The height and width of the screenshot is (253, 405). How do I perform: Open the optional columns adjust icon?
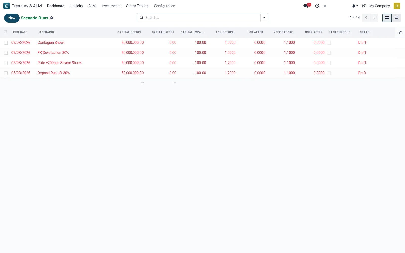coord(400,32)
